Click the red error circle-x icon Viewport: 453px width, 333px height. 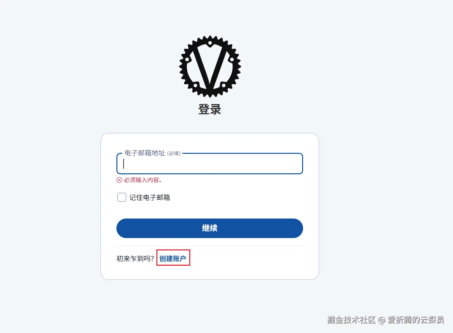pos(119,180)
